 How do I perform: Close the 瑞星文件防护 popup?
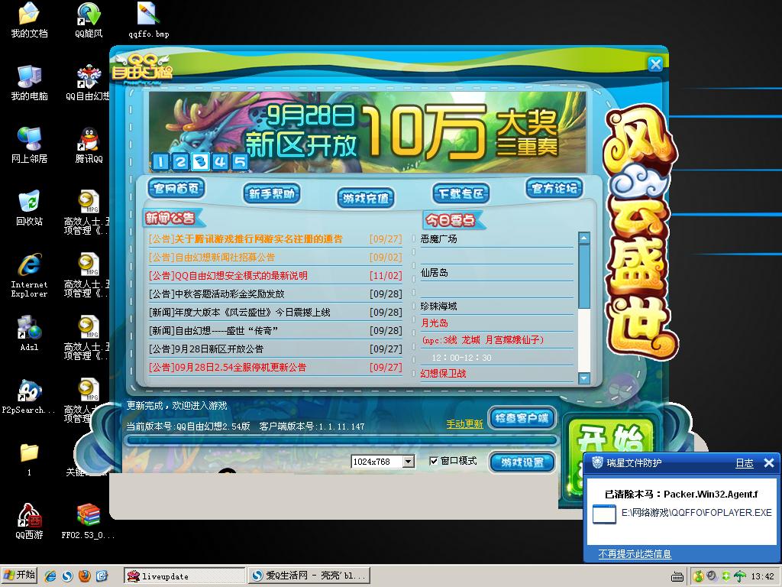click(769, 463)
